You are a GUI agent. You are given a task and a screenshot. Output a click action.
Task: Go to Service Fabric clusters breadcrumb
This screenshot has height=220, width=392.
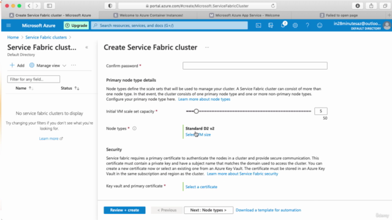[x=46, y=37]
